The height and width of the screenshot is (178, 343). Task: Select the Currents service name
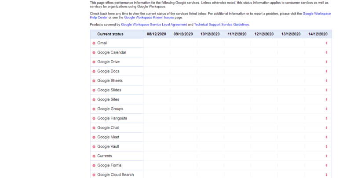pyautogui.click(x=105, y=156)
